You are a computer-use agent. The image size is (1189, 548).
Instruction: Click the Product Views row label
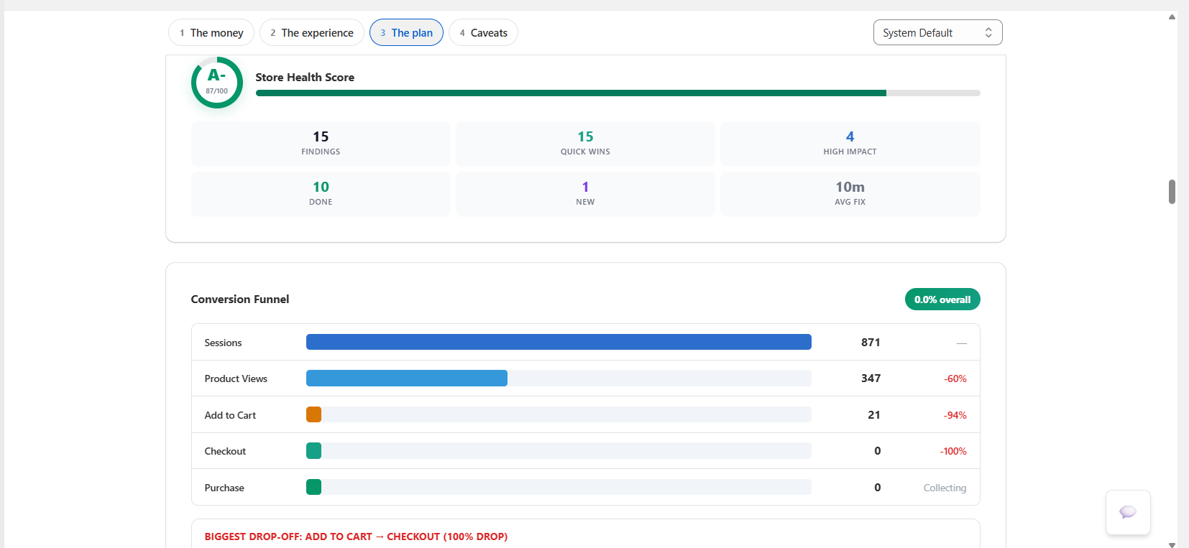[x=236, y=379]
